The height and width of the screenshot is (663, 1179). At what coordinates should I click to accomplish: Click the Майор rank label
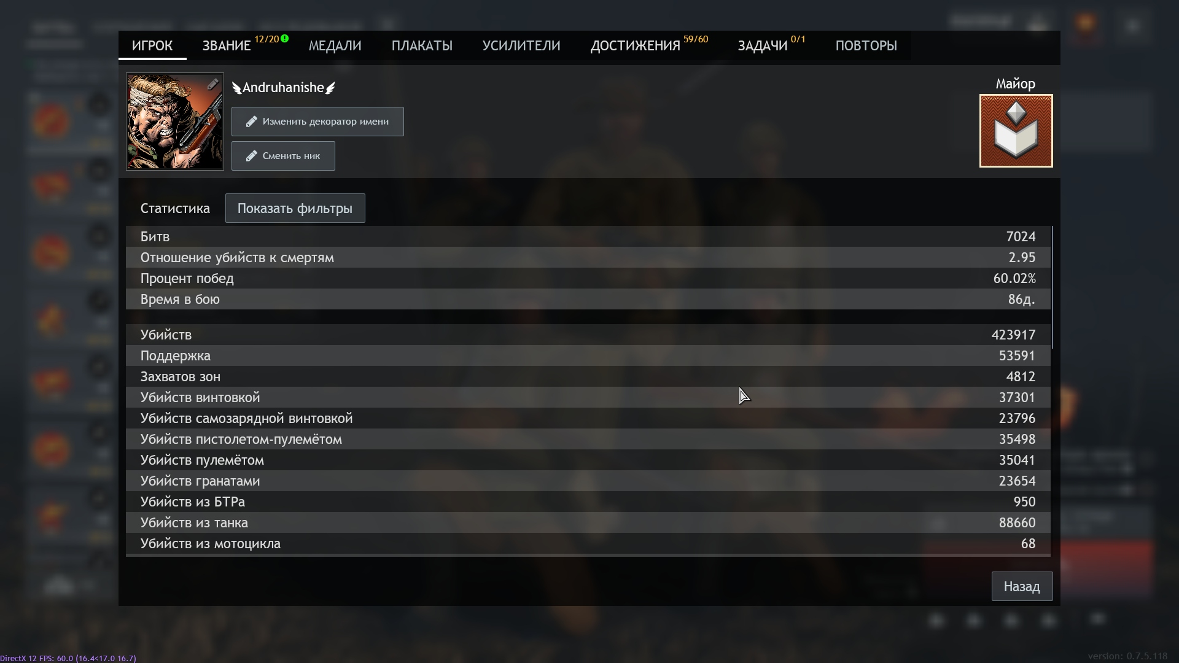1016,84
